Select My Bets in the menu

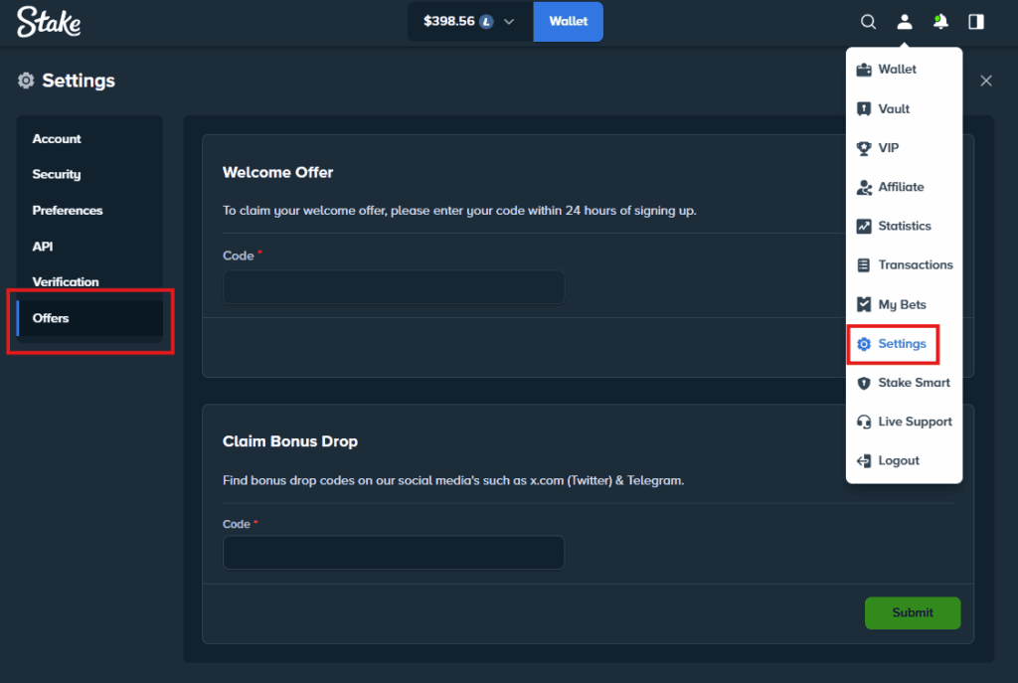(901, 304)
